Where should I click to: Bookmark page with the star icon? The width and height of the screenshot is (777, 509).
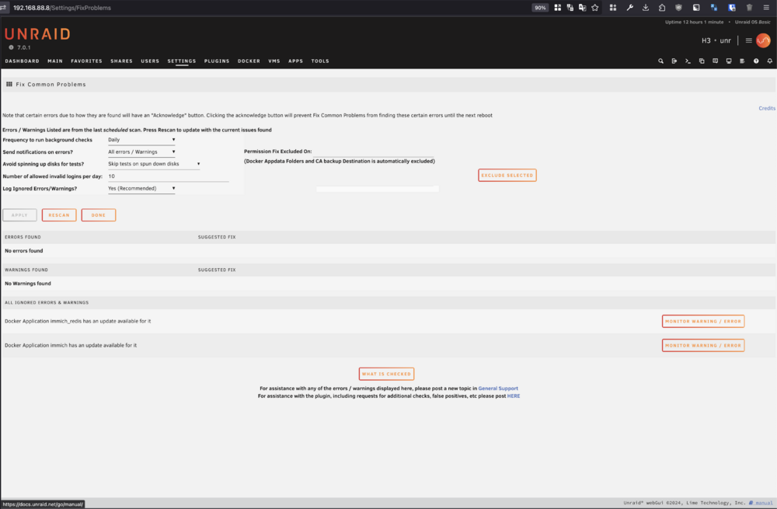pyautogui.click(x=595, y=8)
